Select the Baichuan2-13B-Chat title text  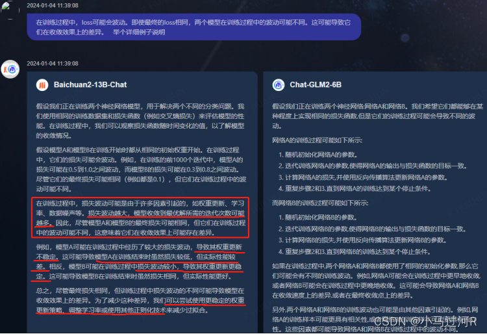[x=90, y=85]
